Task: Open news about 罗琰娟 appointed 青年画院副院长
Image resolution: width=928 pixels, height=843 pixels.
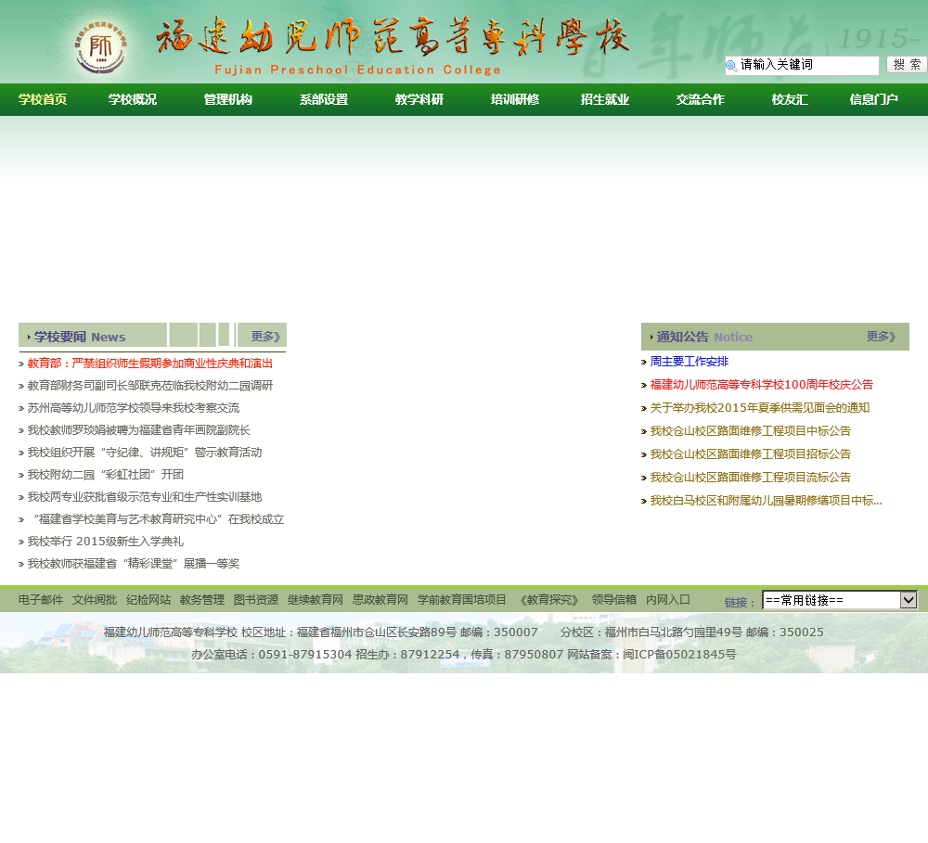Action: [x=139, y=430]
